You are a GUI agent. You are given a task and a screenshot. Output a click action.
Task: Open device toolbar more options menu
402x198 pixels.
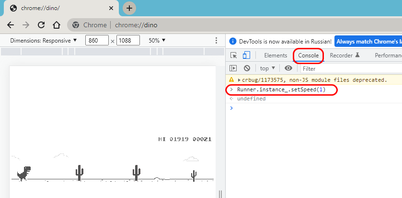point(217,41)
